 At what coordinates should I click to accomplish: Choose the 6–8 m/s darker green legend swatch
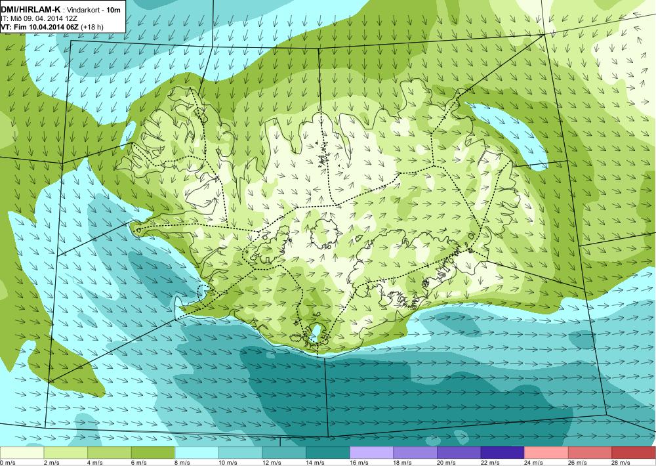[x=153, y=453]
